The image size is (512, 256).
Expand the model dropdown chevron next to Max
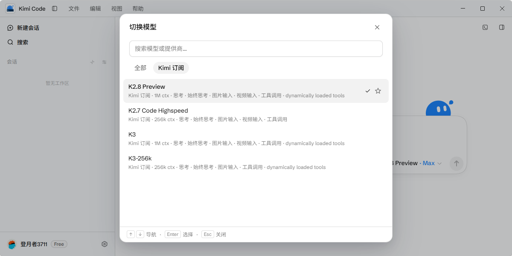coord(440,163)
